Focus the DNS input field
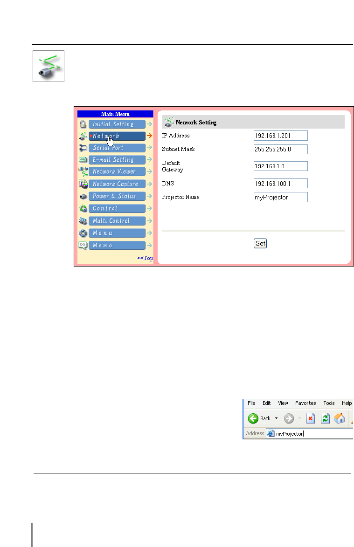This screenshot has height=547, width=354. [281, 184]
